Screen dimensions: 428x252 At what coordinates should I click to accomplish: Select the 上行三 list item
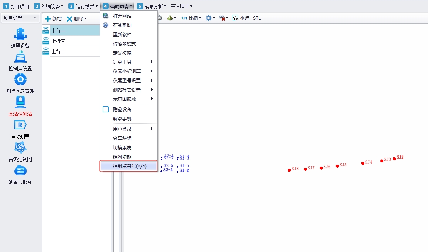tap(59, 41)
